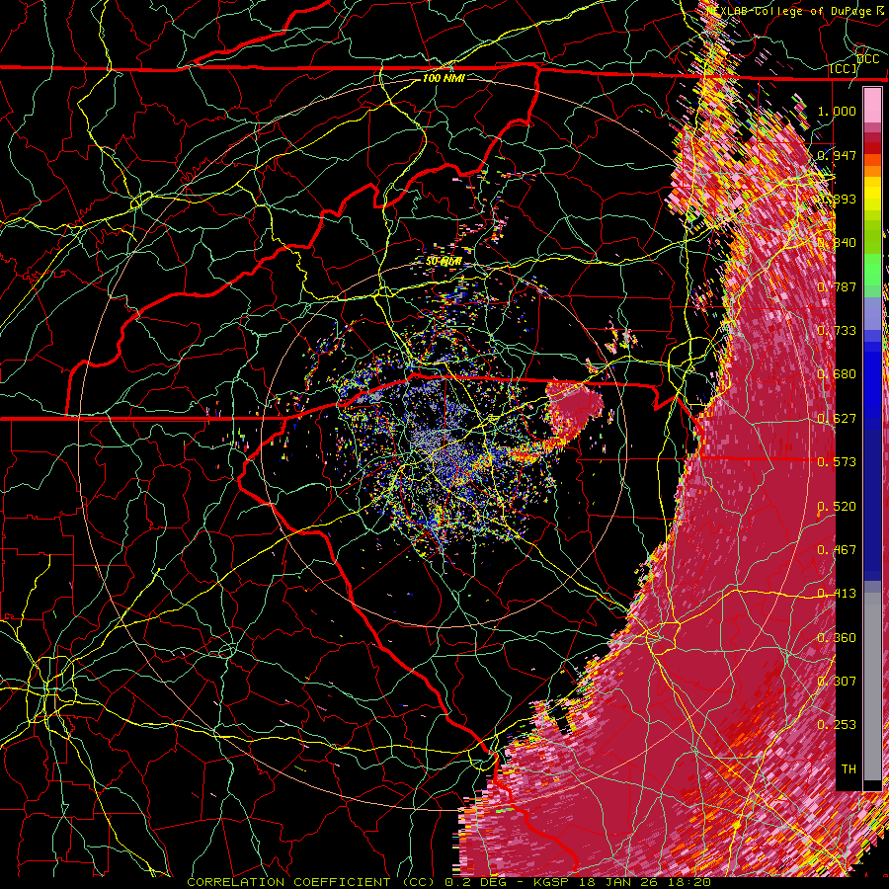
Task: Click the 0.360 legend value
Action: tap(837, 638)
